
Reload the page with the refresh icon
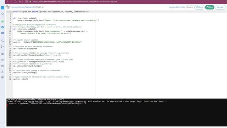(x=16, y=1)
